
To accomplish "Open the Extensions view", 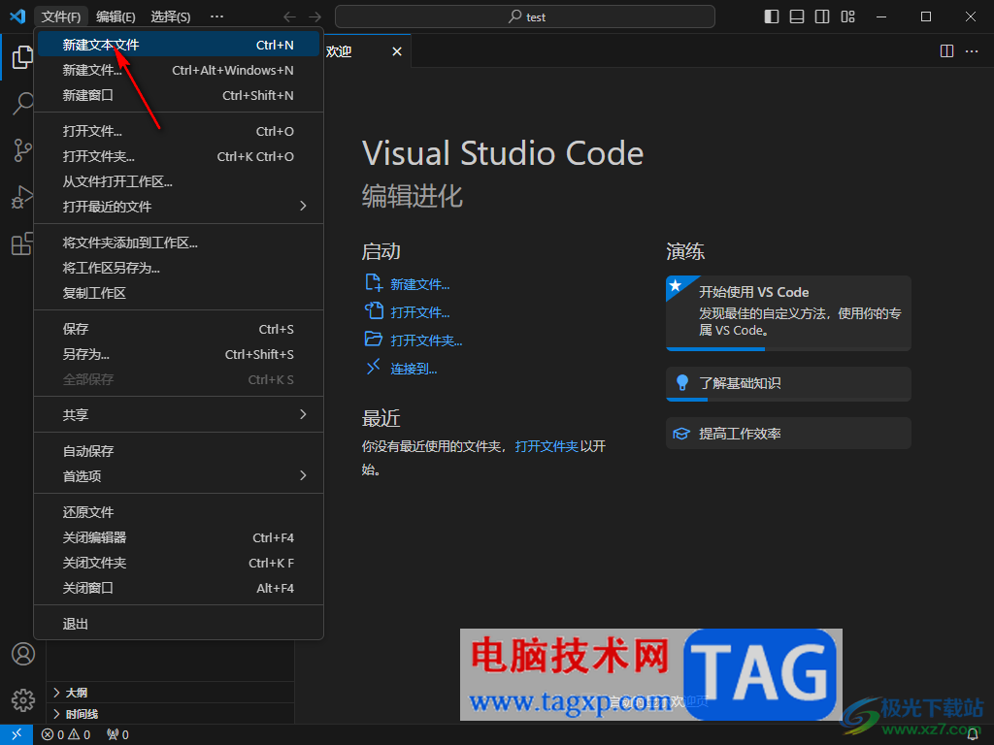I will coord(22,243).
